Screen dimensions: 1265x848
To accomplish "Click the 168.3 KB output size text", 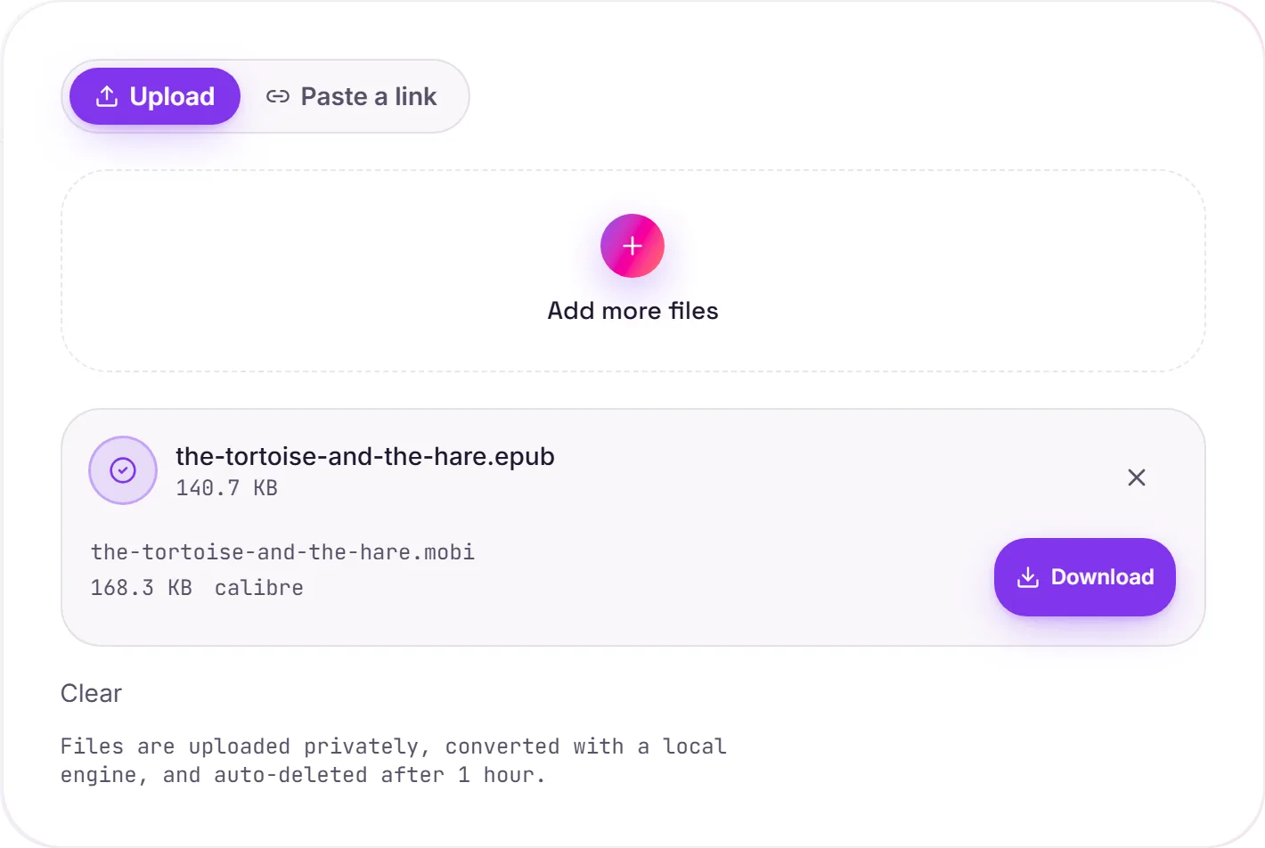I will click(141, 588).
